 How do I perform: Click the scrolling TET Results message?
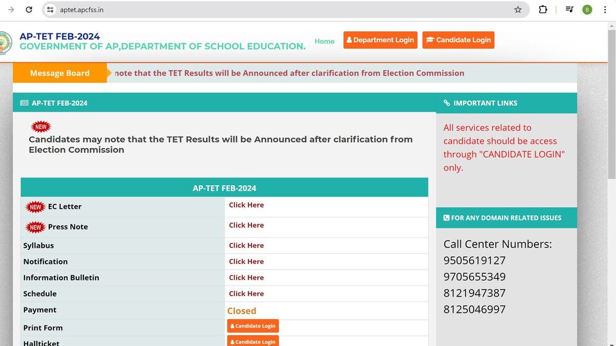click(x=289, y=73)
